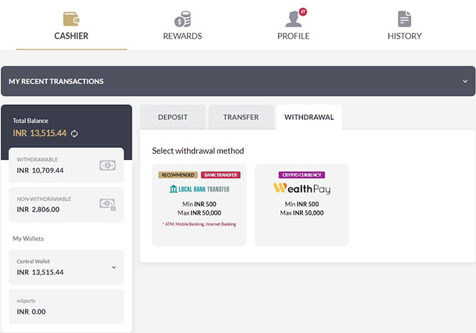Screen dimensions: 476x333
Task: Open the Cashier wallet icon
Action: point(71,19)
